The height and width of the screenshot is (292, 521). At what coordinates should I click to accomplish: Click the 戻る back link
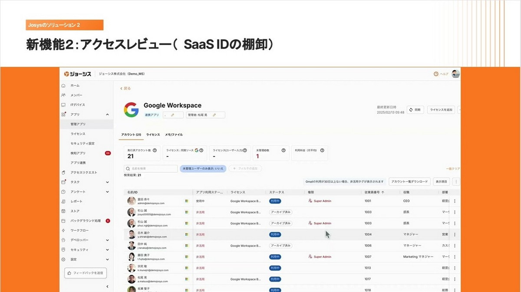pyautogui.click(x=125, y=89)
